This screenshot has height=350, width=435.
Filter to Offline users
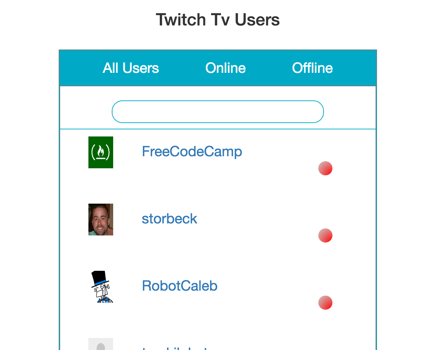coord(313,68)
